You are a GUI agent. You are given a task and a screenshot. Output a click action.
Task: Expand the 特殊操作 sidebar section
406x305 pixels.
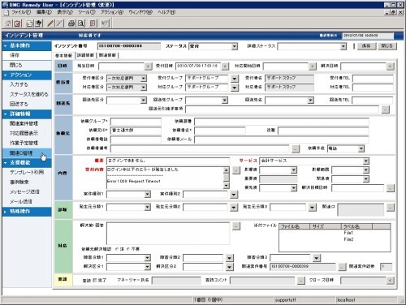(6, 212)
